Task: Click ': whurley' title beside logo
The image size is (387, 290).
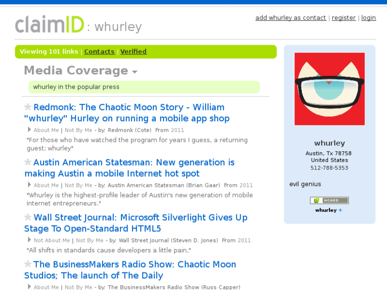Action: pyautogui.click(x=114, y=27)
